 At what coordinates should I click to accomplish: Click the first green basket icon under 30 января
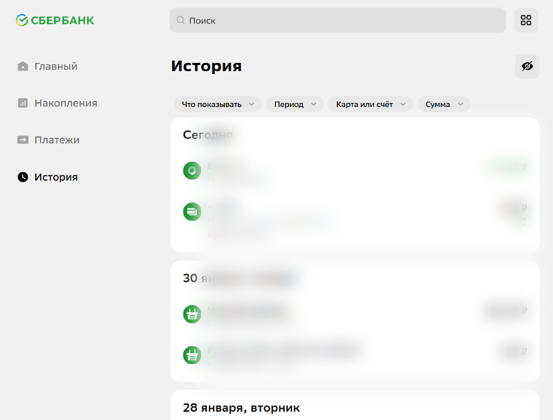click(x=191, y=314)
